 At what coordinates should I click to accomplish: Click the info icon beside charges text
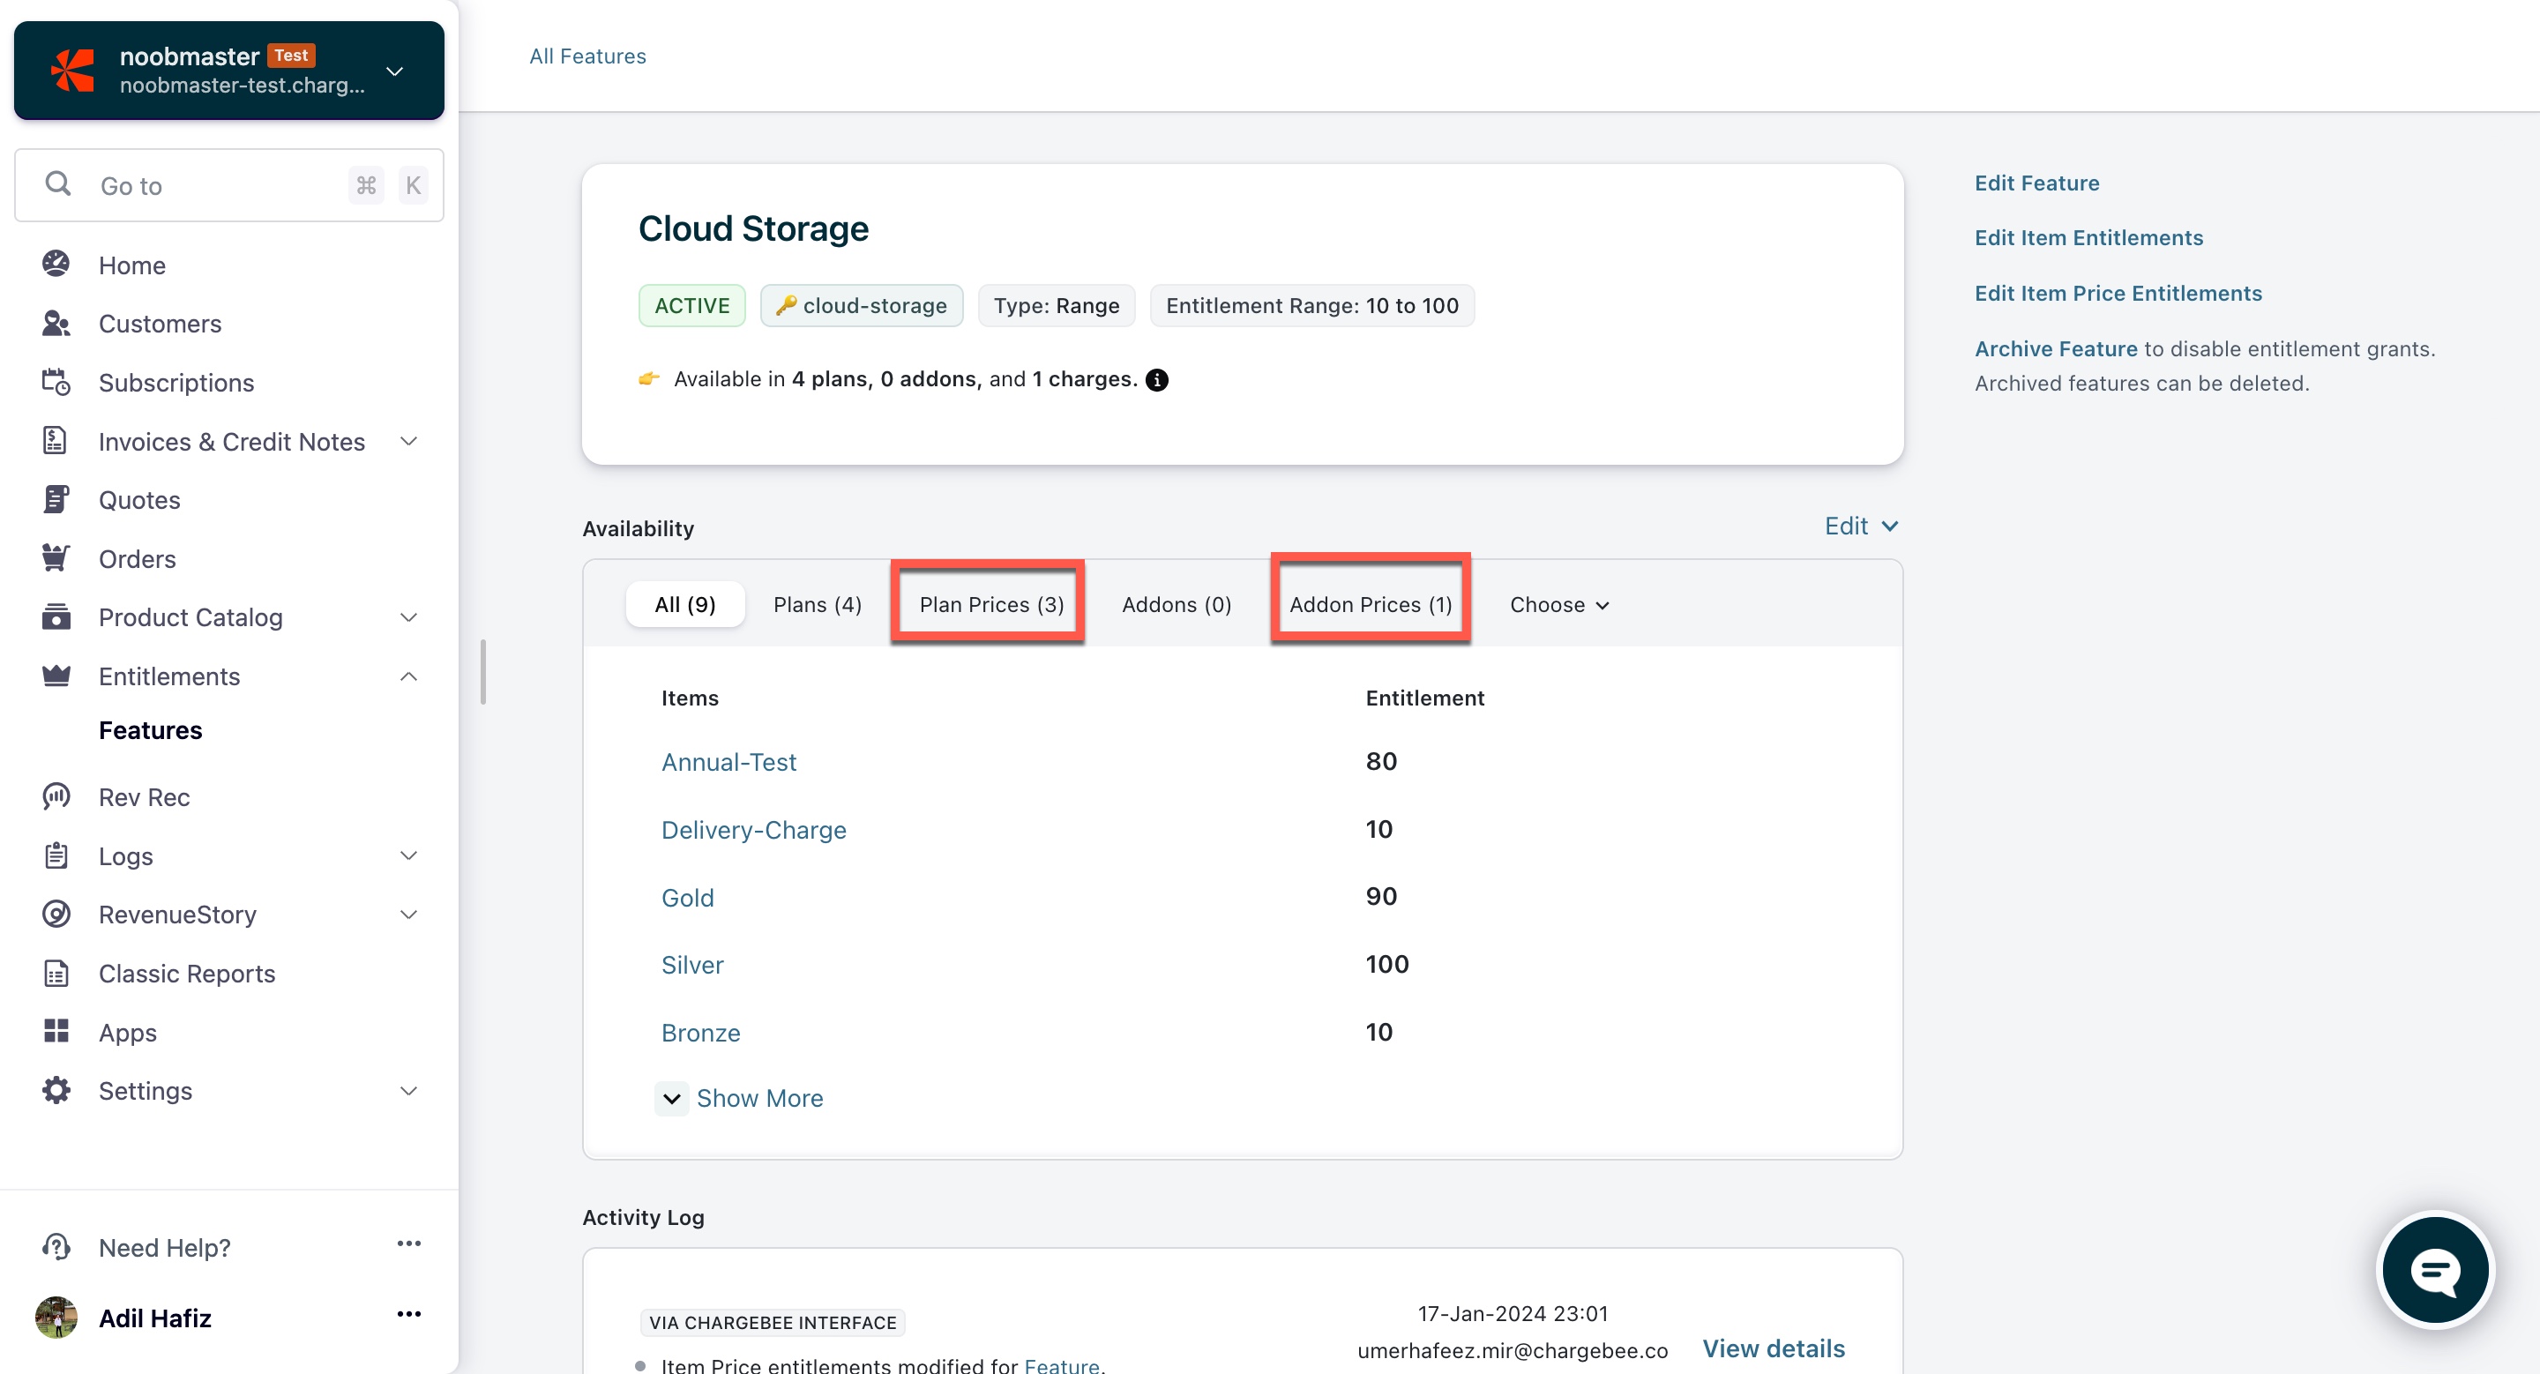[x=1156, y=379]
